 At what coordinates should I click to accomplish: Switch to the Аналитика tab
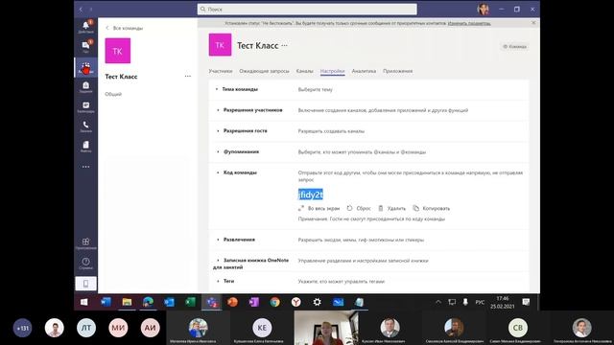364,71
